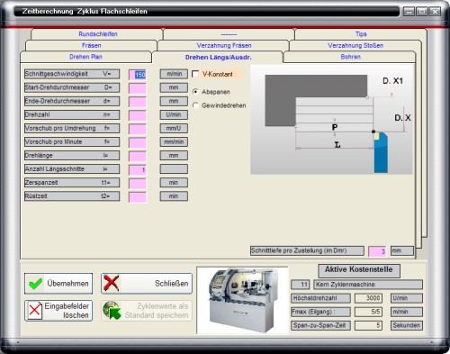This screenshot has width=450, height=354.
Task: Click the mm/U unit label
Action: click(174, 128)
